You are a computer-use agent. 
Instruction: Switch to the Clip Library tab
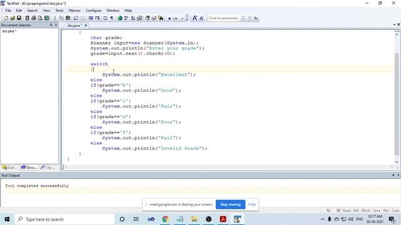coord(48,167)
